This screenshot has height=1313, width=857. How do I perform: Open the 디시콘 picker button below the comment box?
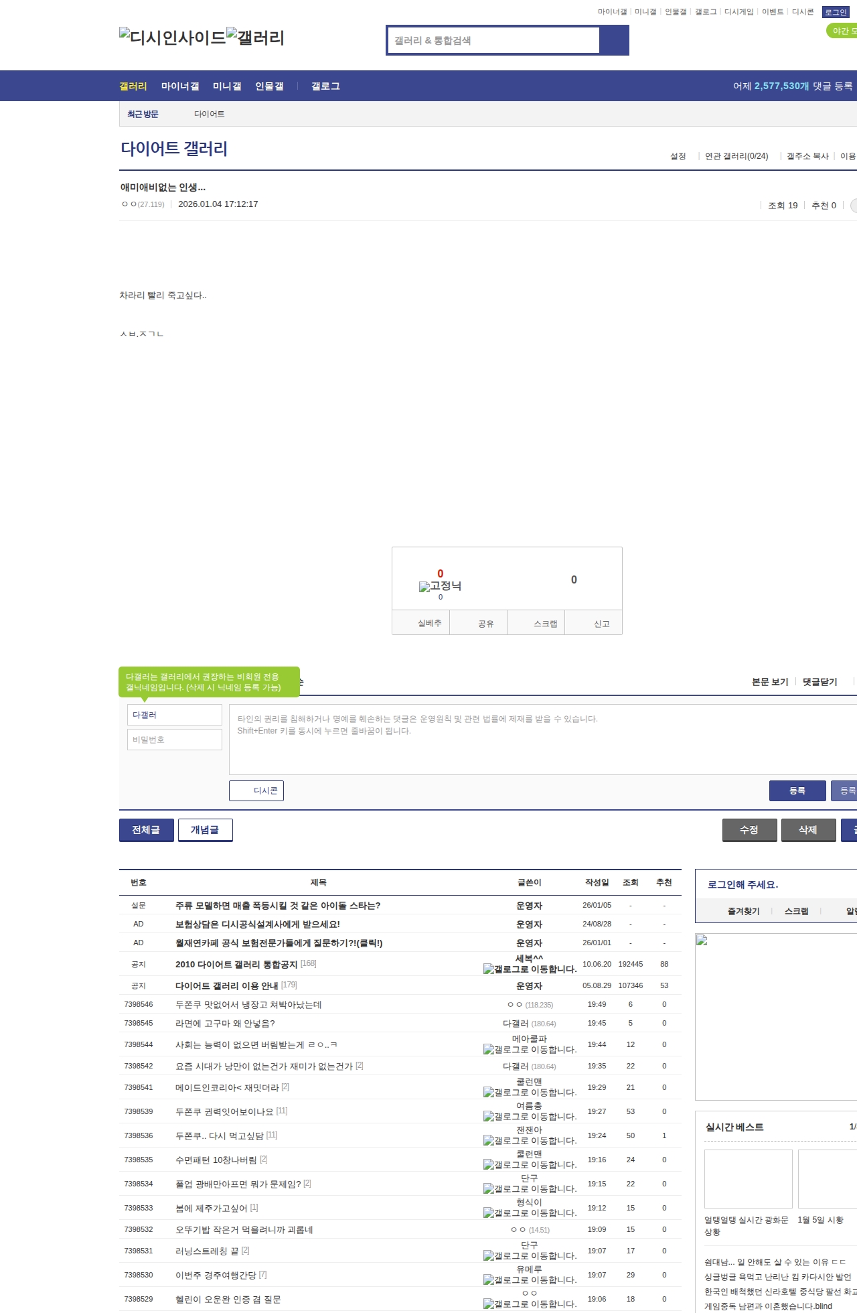[x=256, y=790]
